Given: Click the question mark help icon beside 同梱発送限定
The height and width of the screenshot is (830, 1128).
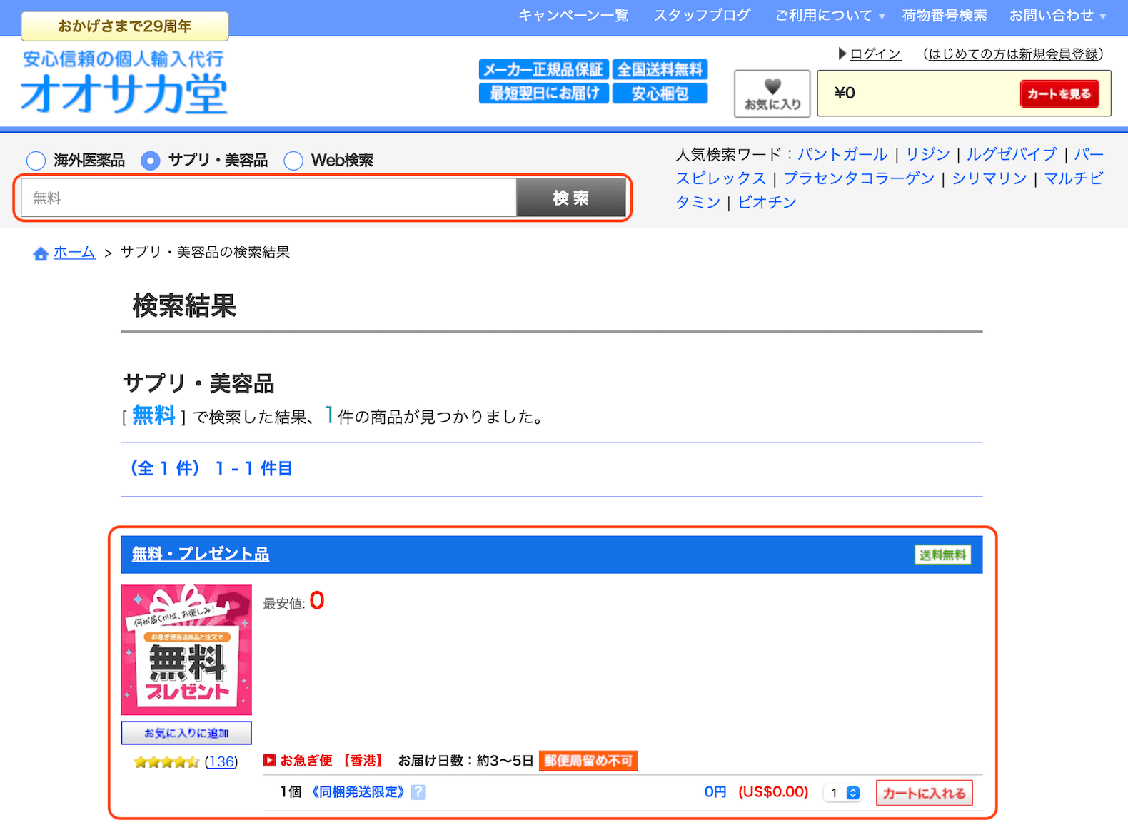Looking at the screenshot, I should (418, 792).
